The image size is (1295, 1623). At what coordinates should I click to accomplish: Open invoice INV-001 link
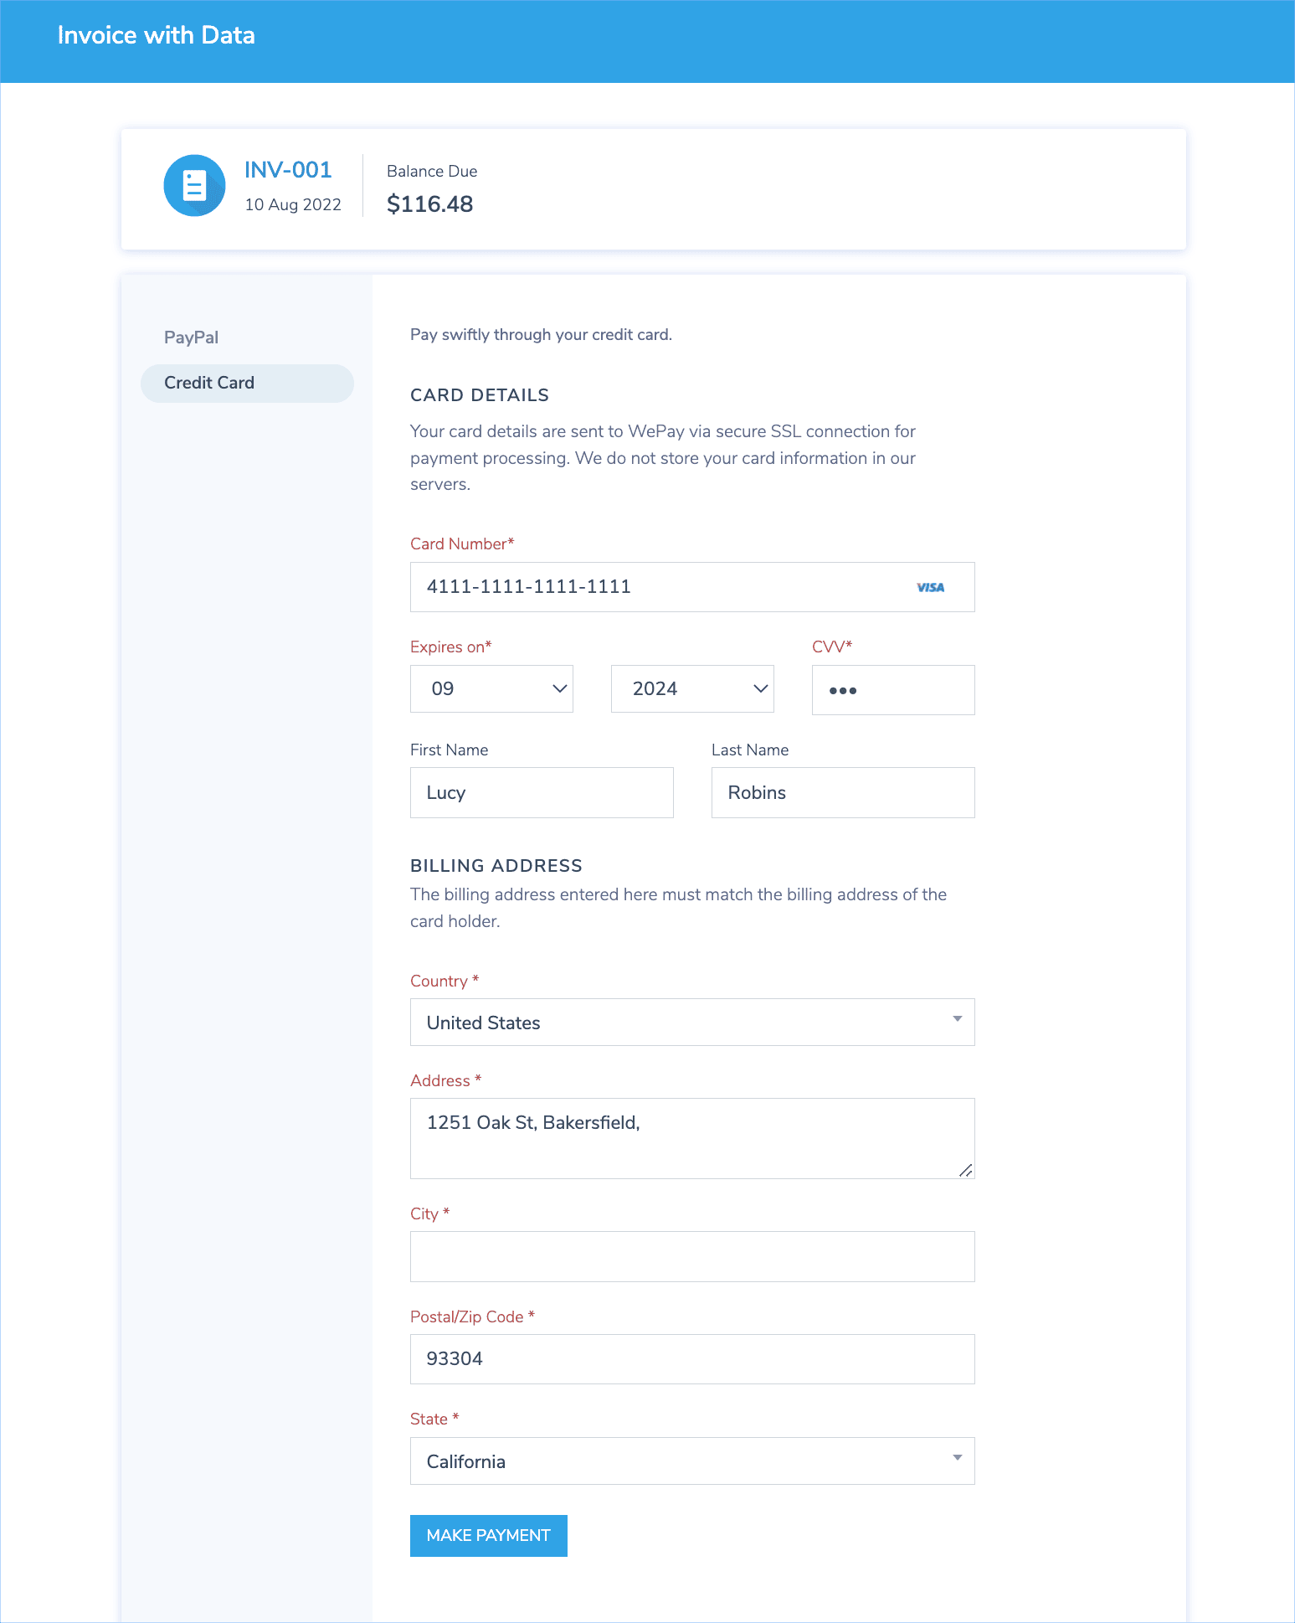tap(288, 170)
